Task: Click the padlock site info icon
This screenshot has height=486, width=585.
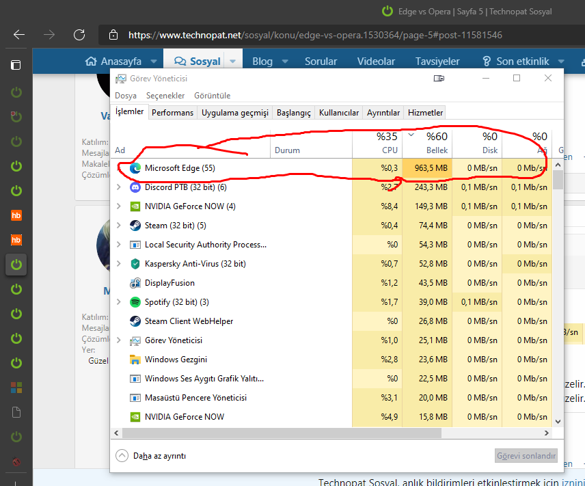Action: click(x=113, y=35)
